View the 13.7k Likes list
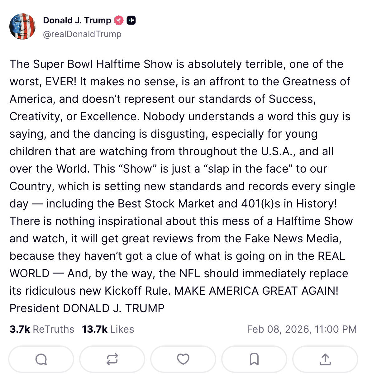Image resolution: width=367 pixels, height=385 pixels. tap(108, 329)
